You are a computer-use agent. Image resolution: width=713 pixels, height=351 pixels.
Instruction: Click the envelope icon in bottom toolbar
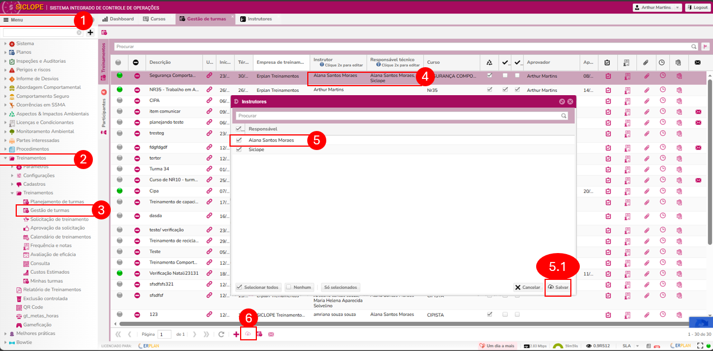(271, 334)
